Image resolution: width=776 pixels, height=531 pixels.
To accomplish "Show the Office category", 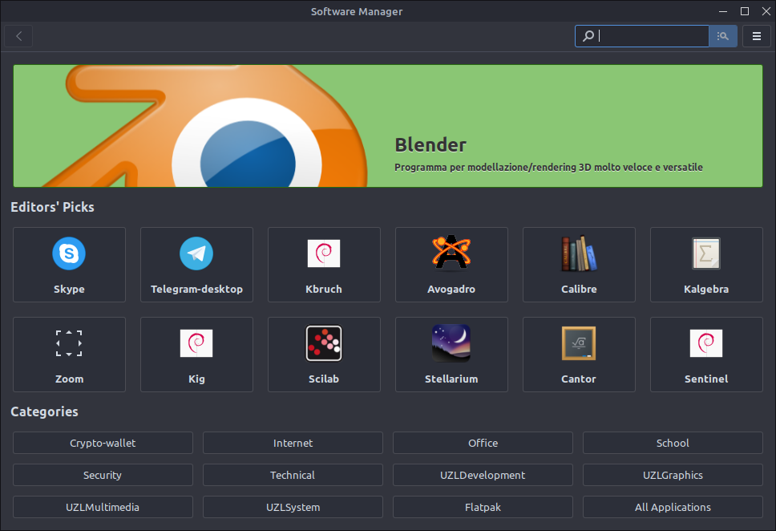I will (x=483, y=443).
